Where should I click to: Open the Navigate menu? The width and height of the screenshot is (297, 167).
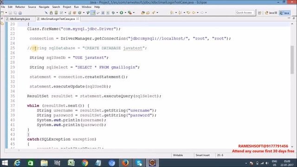tap(44, 7)
